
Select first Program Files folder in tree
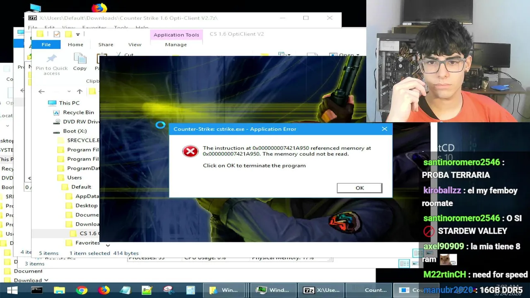click(82, 149)
